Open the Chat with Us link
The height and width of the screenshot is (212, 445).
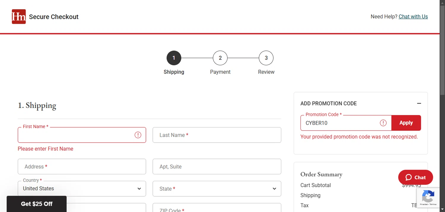(413, 17)
